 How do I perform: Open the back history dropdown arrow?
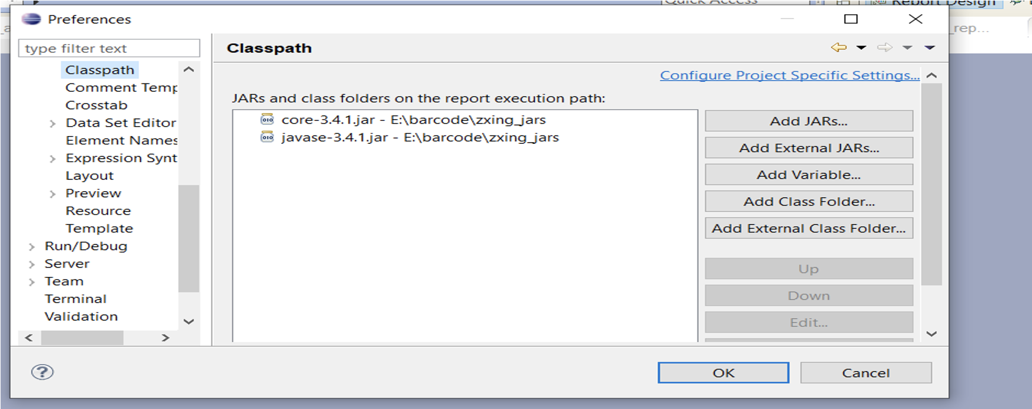(x=861, y=48)
